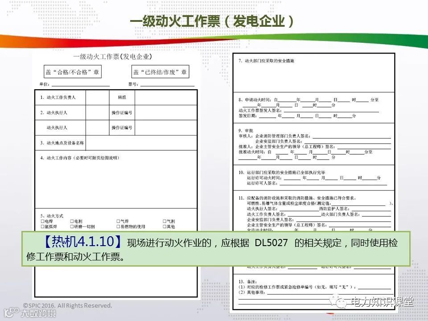Select the label 运行许可动火时间
Screen dimensions: 428x321
coord(264,178)
